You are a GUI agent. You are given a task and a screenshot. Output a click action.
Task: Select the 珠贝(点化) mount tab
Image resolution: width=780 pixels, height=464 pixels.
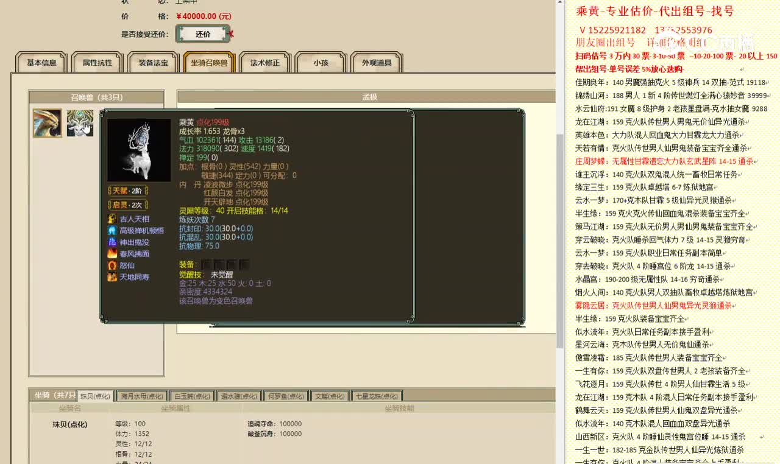[95, 396]
